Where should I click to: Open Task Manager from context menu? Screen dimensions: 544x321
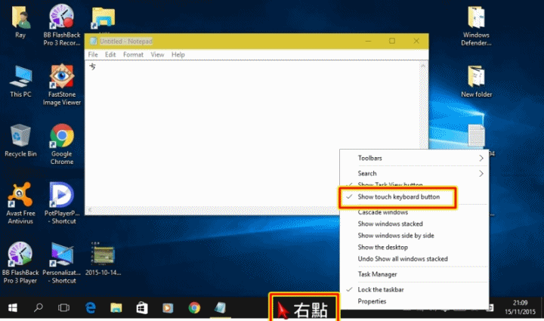pyautogui.click(x=414, y=274)
